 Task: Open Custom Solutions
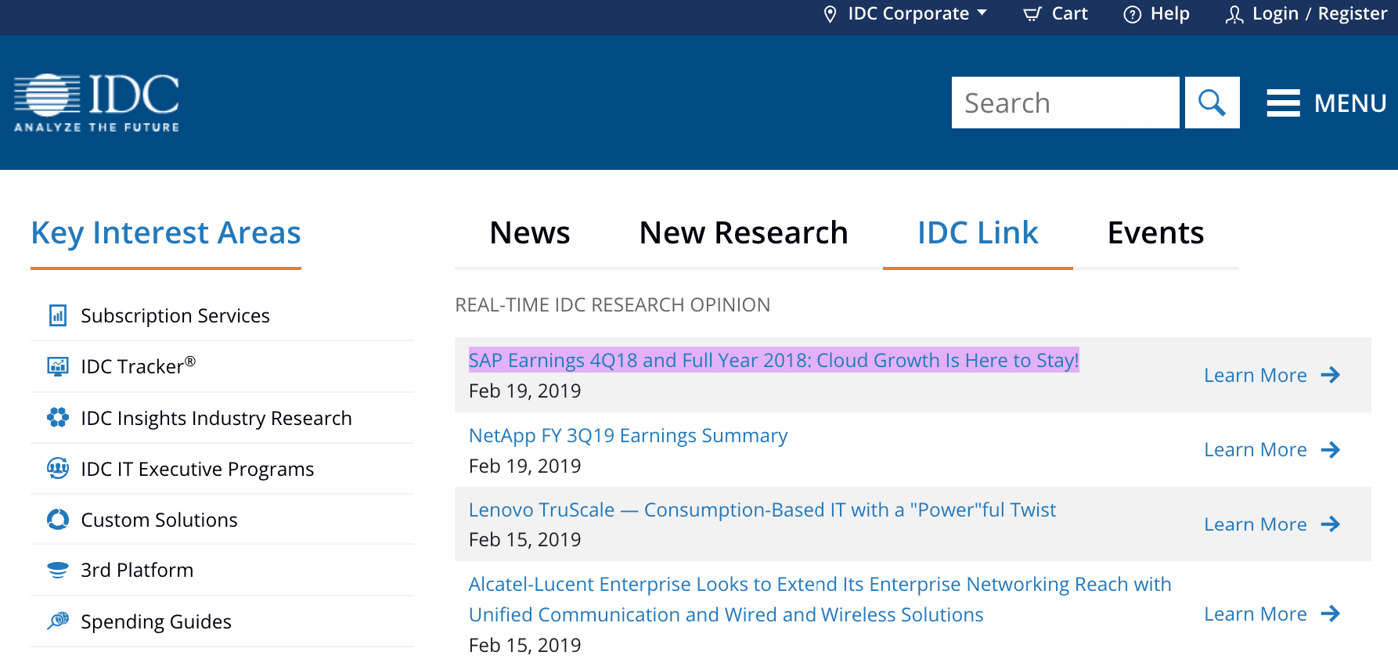tap(159, 520)
